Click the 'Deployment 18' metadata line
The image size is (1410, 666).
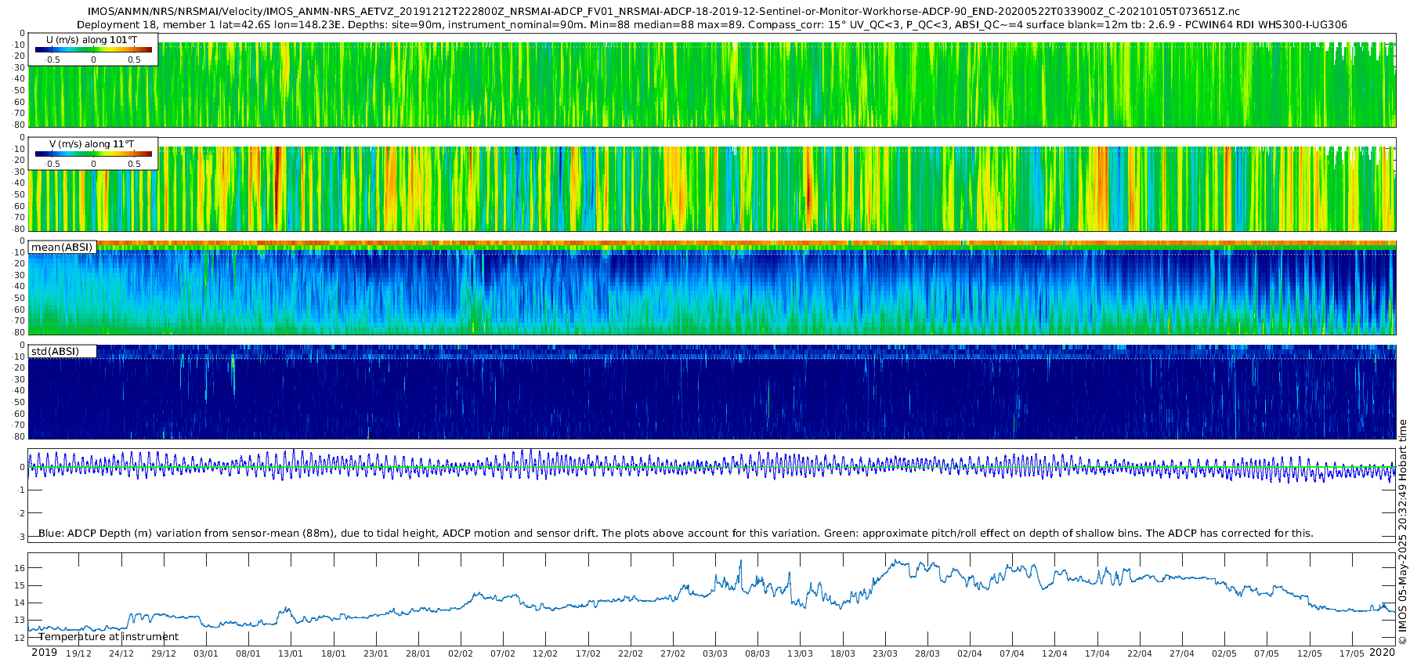click(x=711, y=24)
